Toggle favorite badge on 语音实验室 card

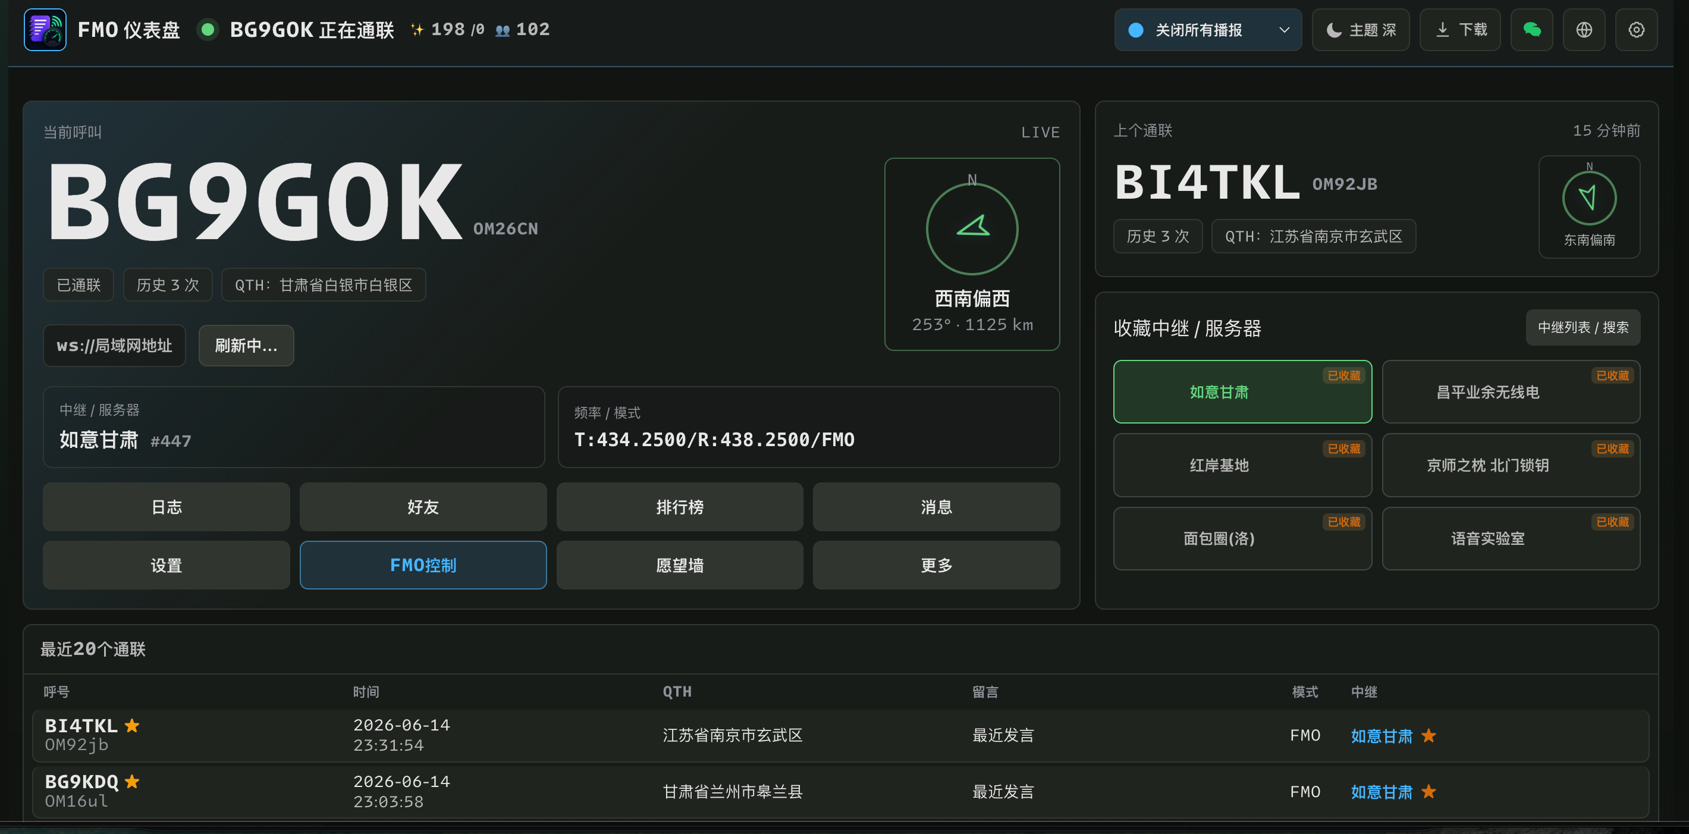[x=1612, y=522]
